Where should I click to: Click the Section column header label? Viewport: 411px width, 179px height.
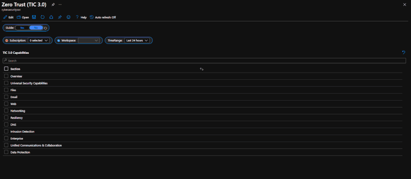pos(15,69)
